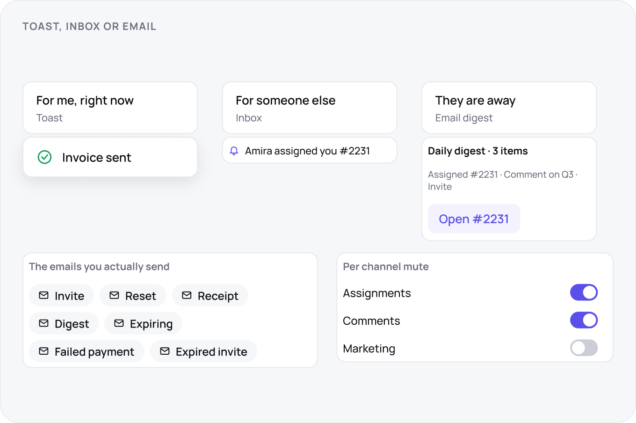636x423 pixels.
Task: Select the Failed payment label
Action: pyautogui.click(x=94, y=352)
